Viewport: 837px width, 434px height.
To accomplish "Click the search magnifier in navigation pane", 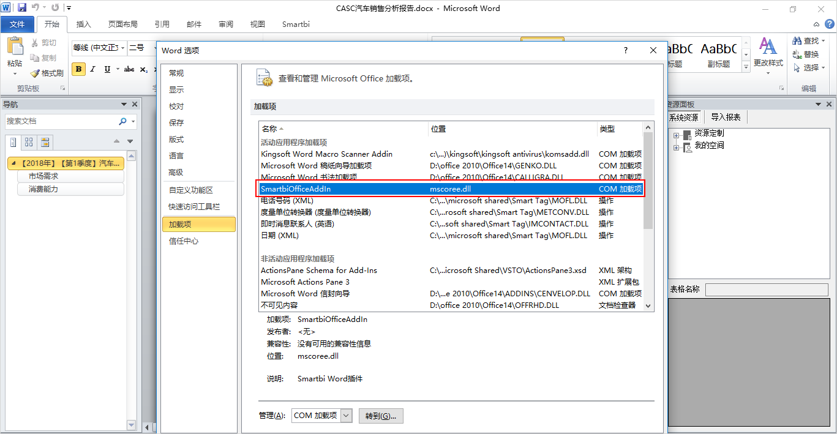I will click(x=123, y=121).
